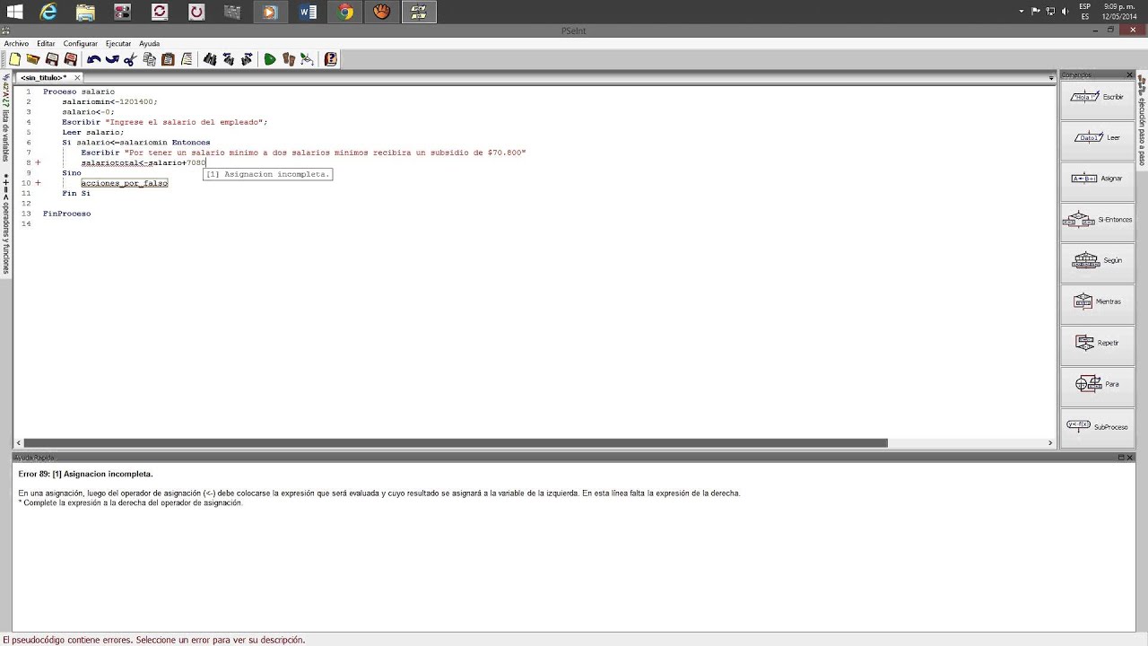Close the <sin_titulo> tab
Screen dimensions: 1148x646
[x=77, y=78]
